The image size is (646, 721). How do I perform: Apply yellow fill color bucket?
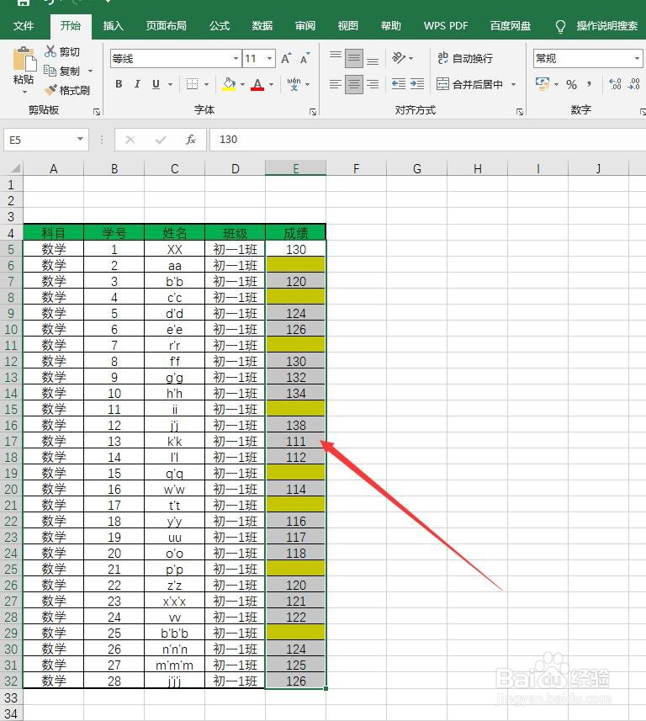tap(229, 84)
